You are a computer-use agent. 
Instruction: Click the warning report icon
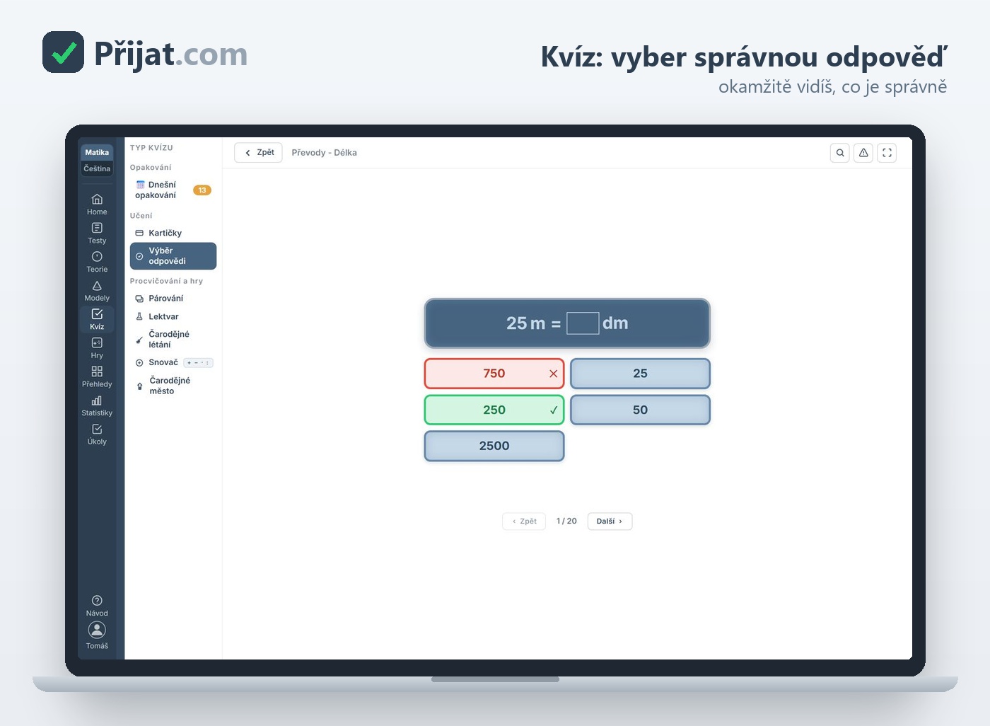coord(863,153)
